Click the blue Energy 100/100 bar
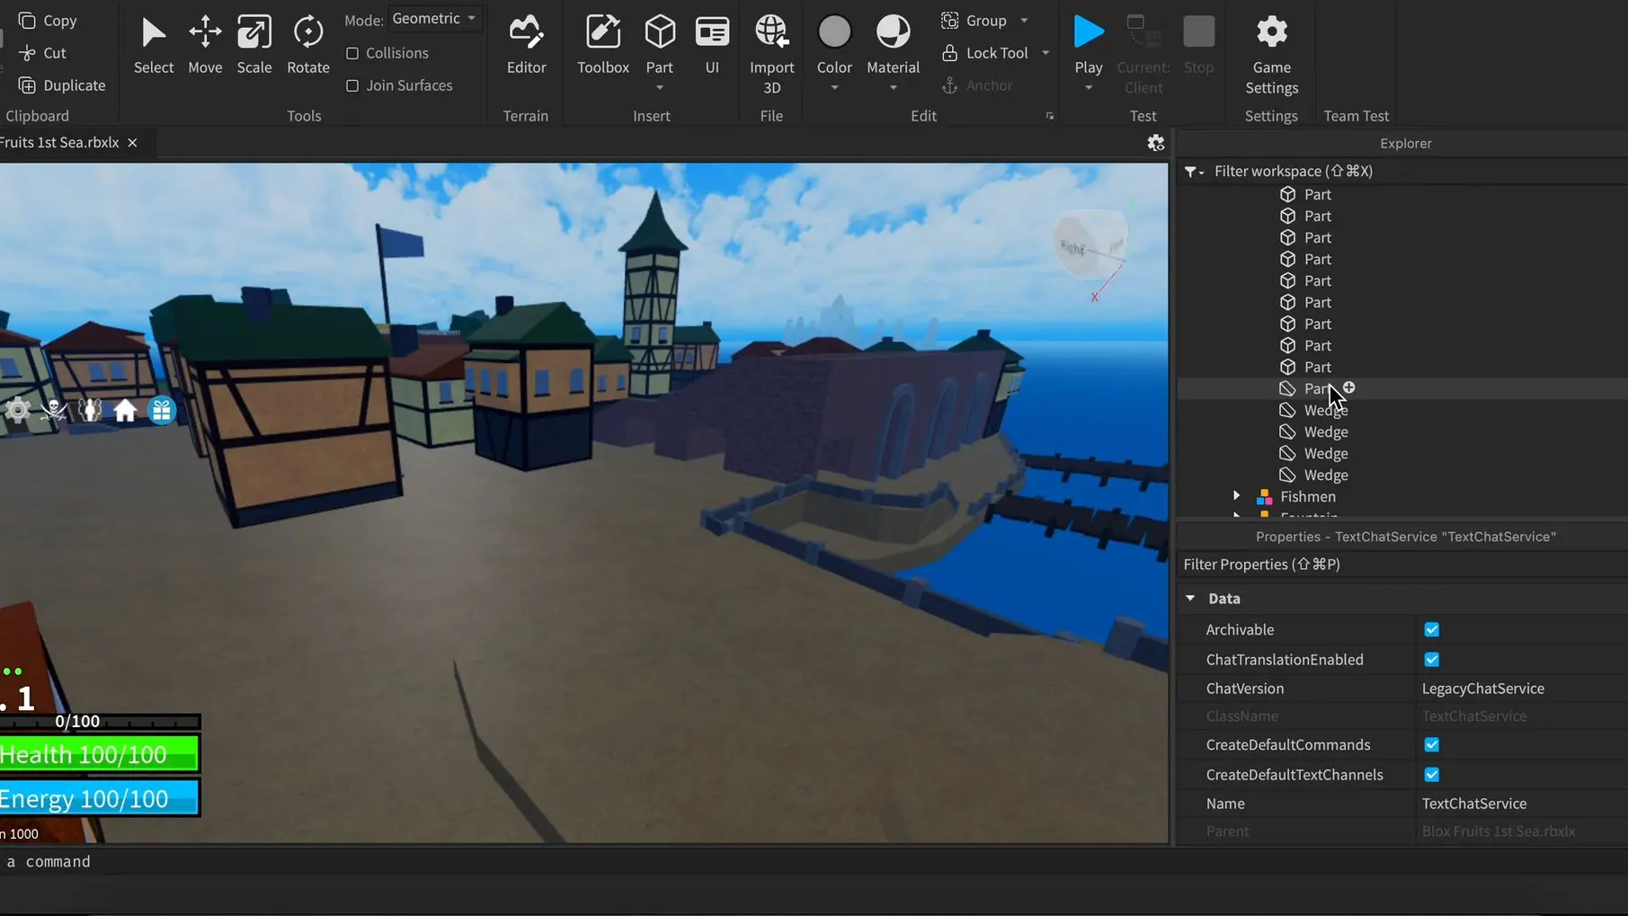This screenshot has height=916, width=1628. pyautogui.click(x=99, y=798)
